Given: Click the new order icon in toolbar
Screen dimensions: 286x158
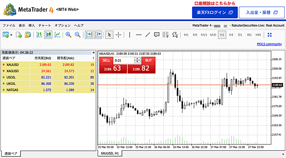Looking at the screenshot, I should (19, 35).
